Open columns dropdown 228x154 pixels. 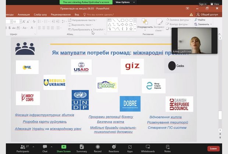click(x=58, y=27)
